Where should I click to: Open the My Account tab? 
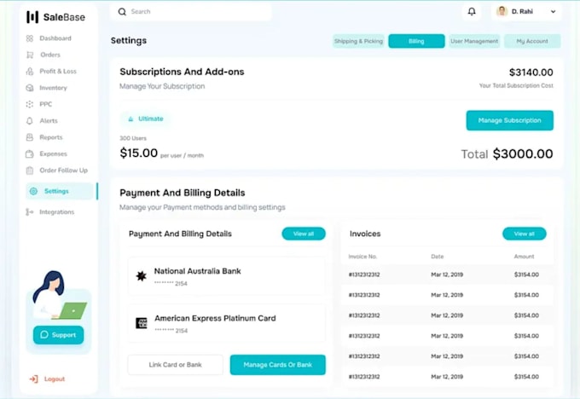coord(532,41)
